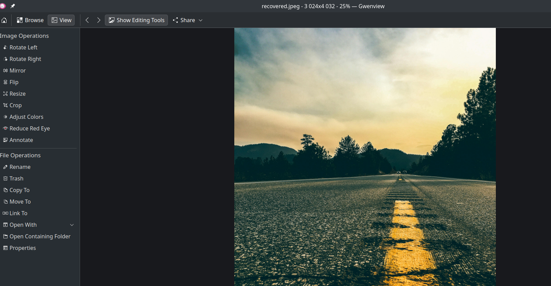Viewport: 551px width, 286px height.
Task: Click the pin window icon in titlebar
Action: click(13, 6)
